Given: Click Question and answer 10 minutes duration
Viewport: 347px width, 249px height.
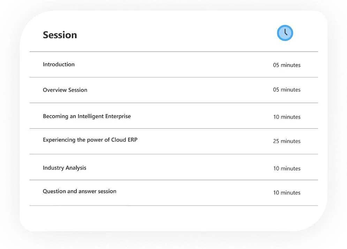Looking at the screenshot, I should pos(287,193).
